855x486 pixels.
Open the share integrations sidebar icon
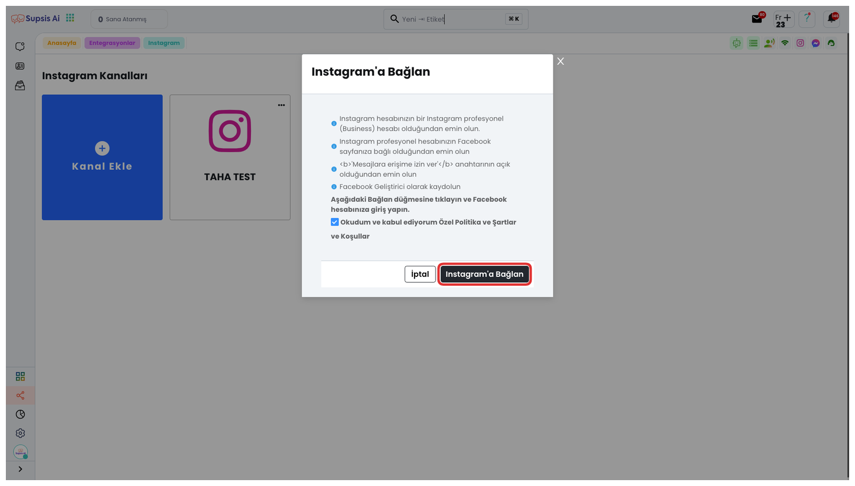point(20,395)
